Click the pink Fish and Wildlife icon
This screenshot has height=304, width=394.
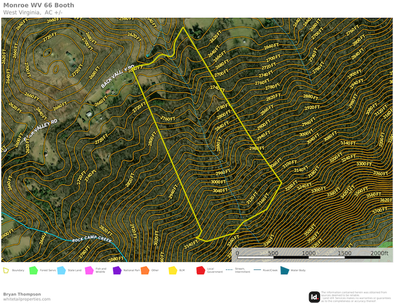[89, 270]
